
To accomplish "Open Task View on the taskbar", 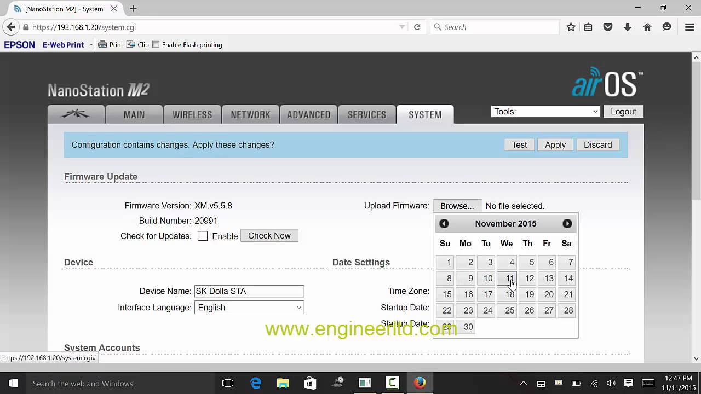I will coord(228,383).
